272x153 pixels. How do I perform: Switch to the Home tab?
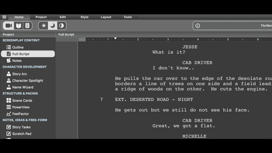click(19, 17)
